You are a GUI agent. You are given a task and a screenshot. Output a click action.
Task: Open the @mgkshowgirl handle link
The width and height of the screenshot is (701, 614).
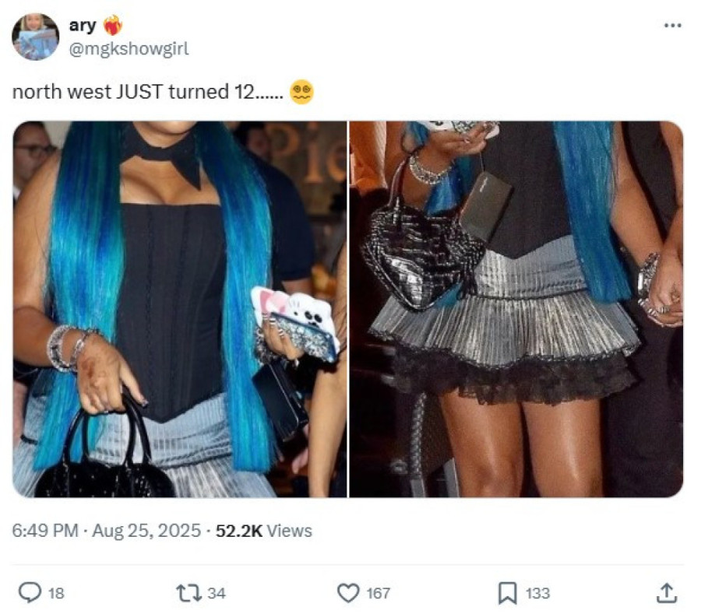point(129,48)
